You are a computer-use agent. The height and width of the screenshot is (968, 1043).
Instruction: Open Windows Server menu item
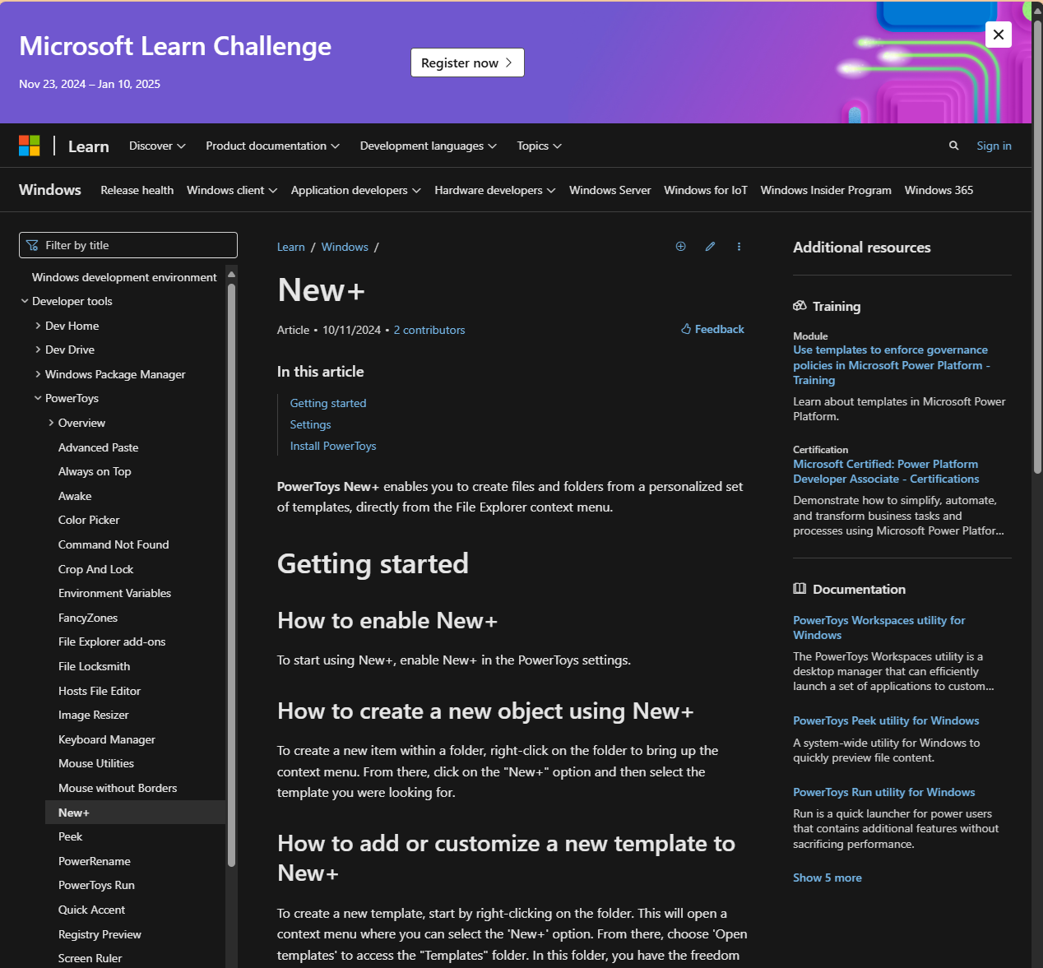click(610, 190)
